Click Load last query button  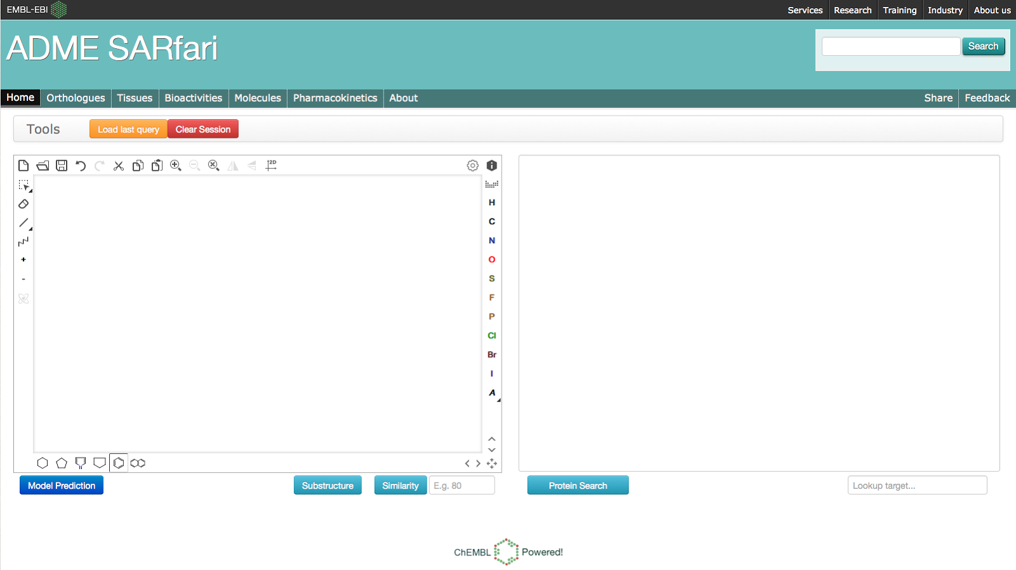(128, 129)
